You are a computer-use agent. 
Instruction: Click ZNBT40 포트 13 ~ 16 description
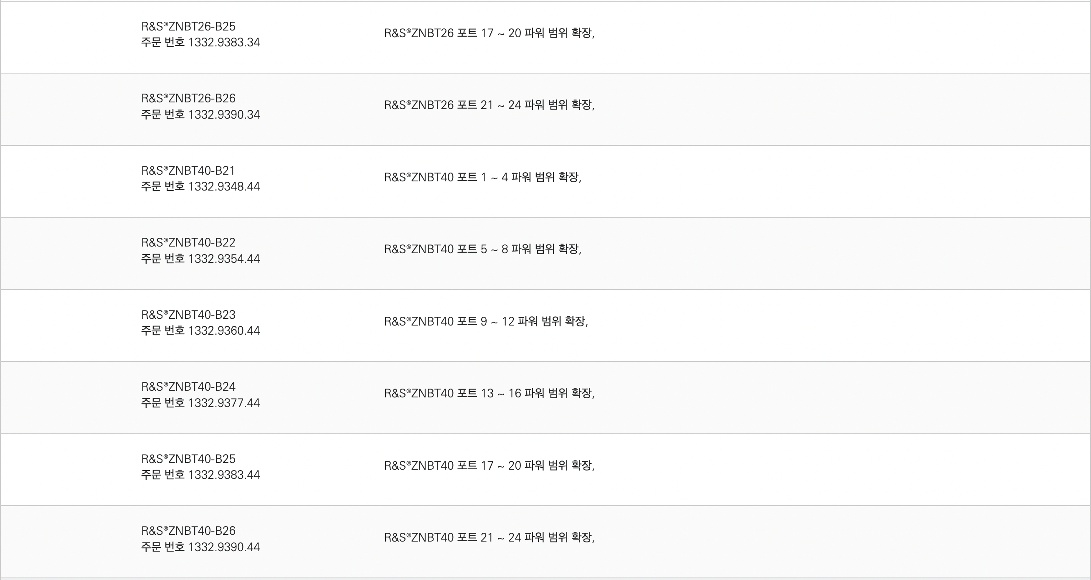pyautogui.click(x=489, y=393)
